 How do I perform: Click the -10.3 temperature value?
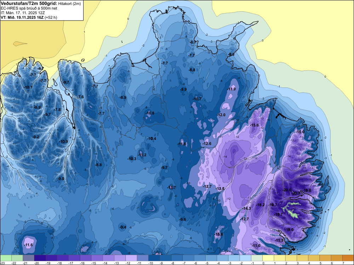(x=132, y=159)
